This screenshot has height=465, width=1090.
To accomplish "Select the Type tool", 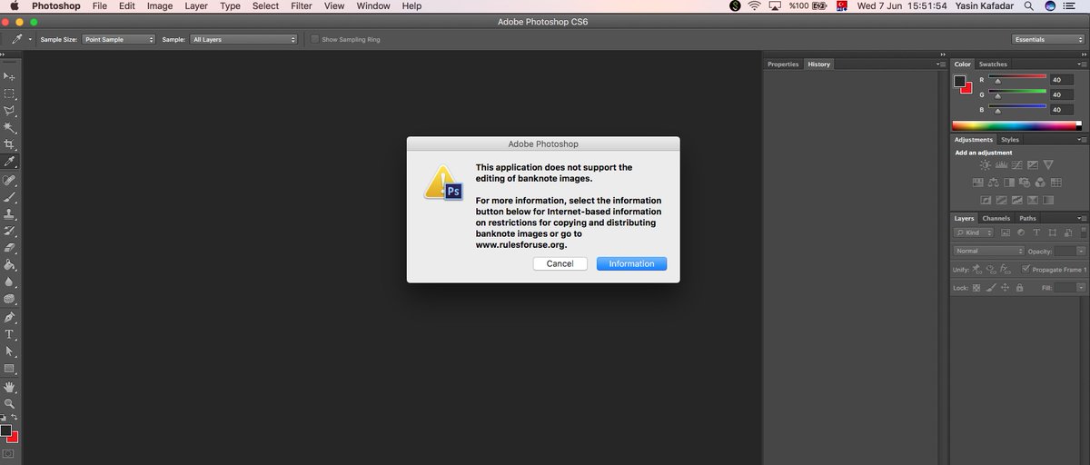I will point(9,334).
